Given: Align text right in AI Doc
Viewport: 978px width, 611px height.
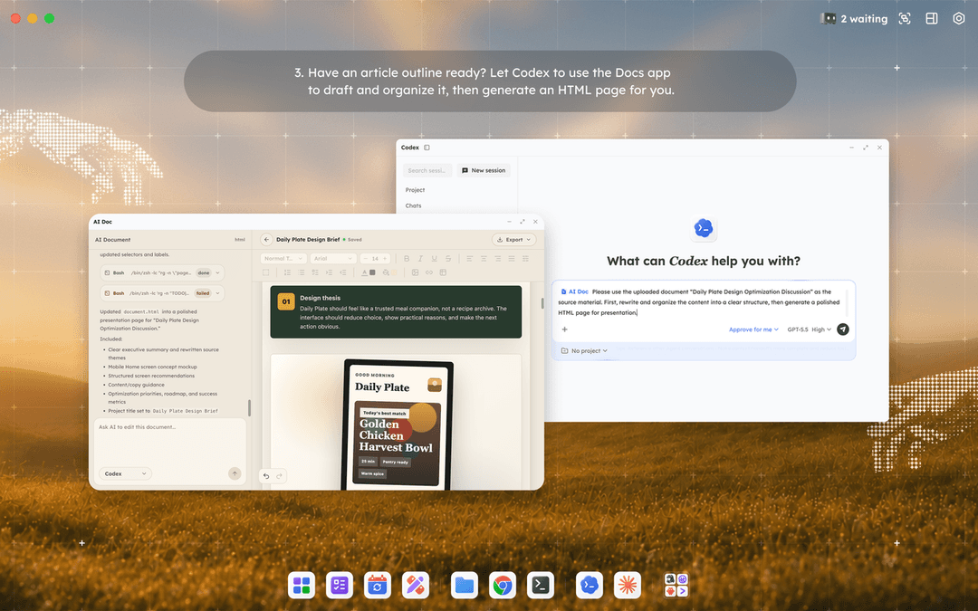Looking at the screenshot, I should pos(498,258).
